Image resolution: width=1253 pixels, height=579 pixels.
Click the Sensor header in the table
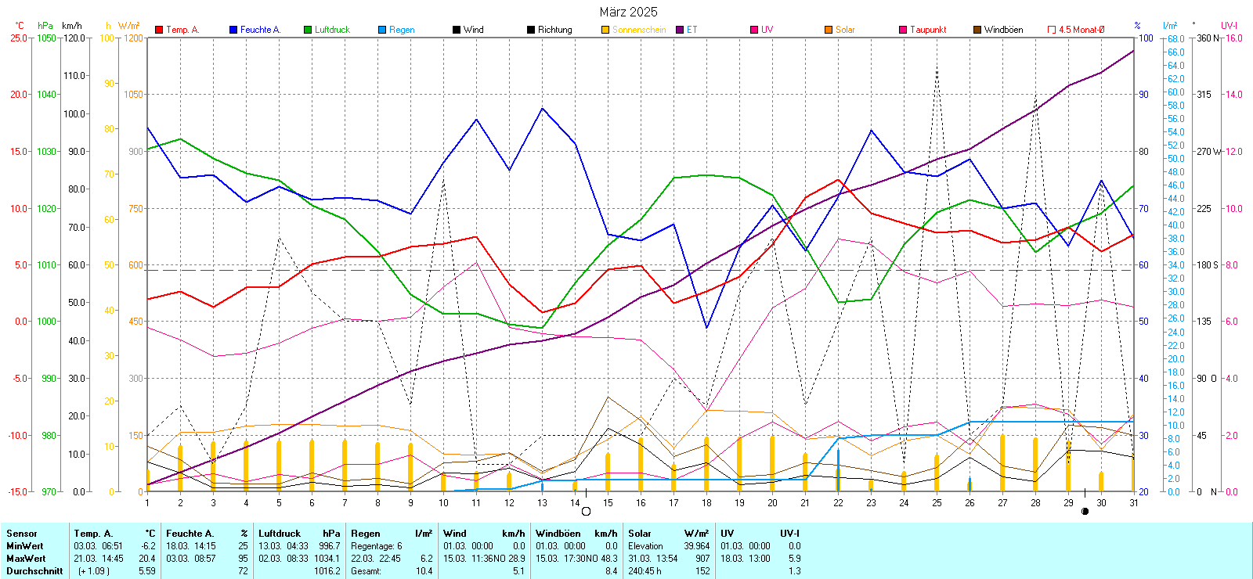coord(22,534)
